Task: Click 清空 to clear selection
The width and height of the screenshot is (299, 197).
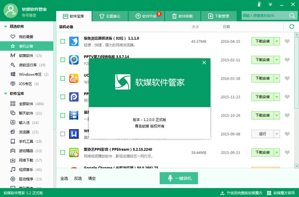Action: click(92, 179)
